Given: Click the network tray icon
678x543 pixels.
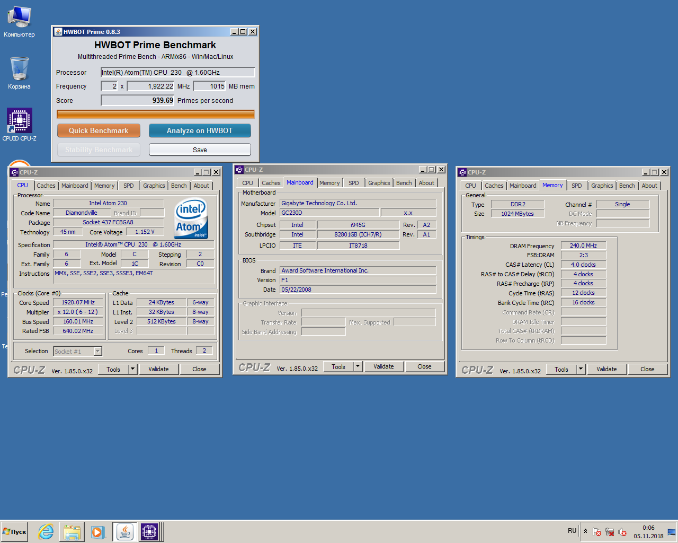Looking at the screenshot, I should point(610,532).
